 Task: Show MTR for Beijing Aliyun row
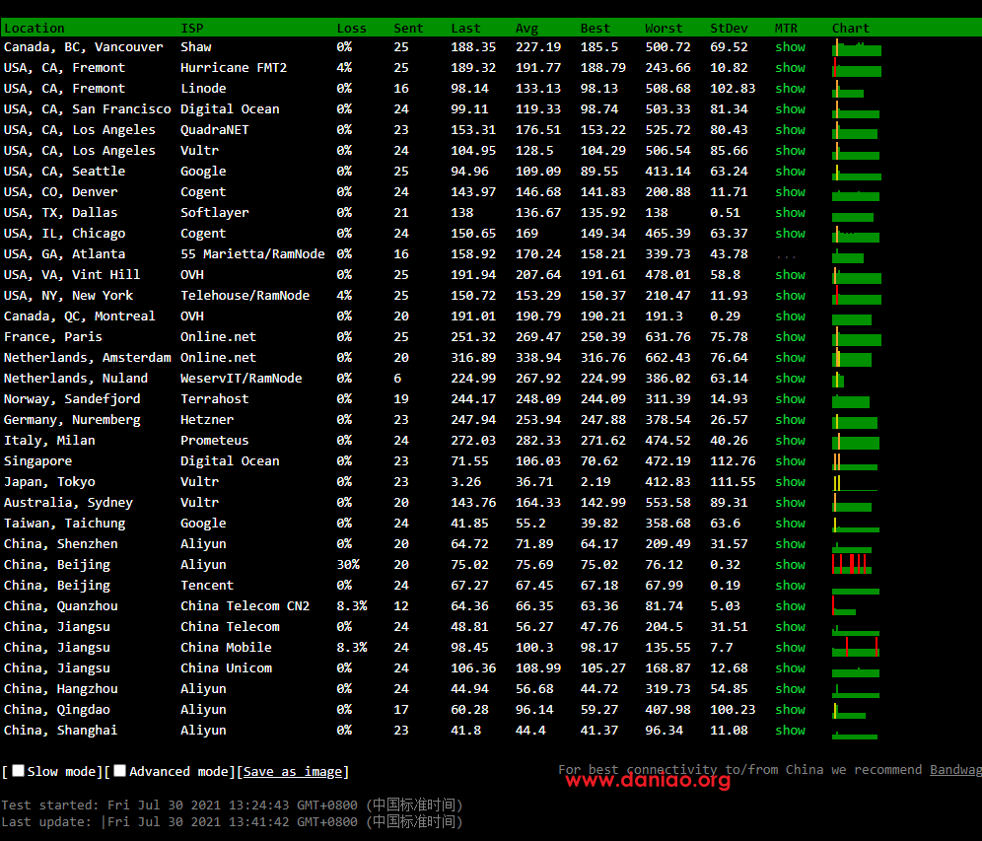[x=790, y=564]
